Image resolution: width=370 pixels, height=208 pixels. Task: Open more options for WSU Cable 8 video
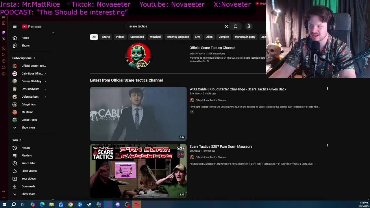[x=327, y=89]
